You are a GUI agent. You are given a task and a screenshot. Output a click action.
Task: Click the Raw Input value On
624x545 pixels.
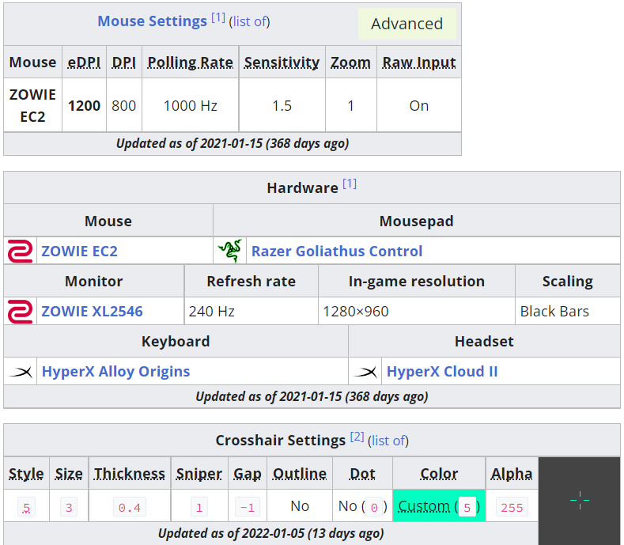pyautogui.click(x=419, y=105)
